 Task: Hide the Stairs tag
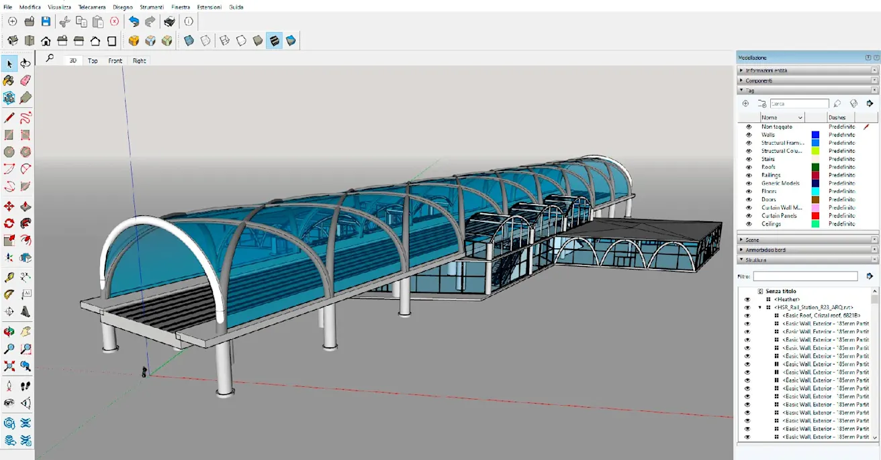coord(749,159)
